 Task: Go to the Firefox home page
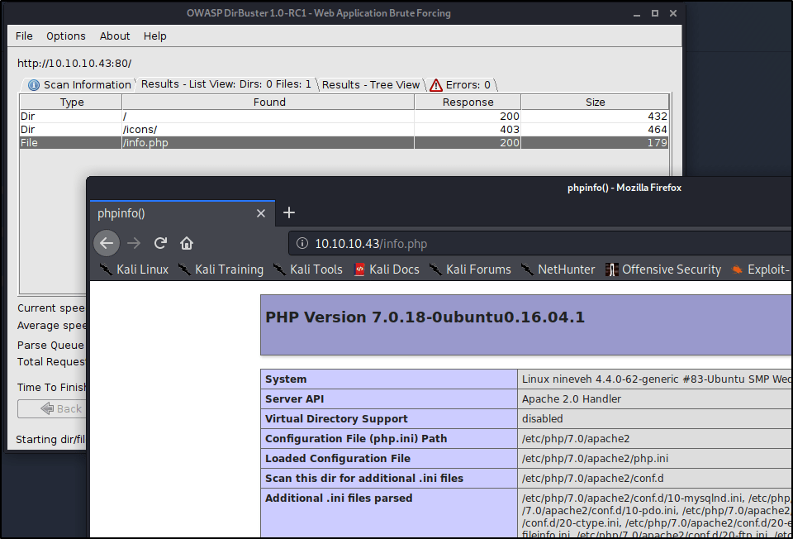[187, 243]
